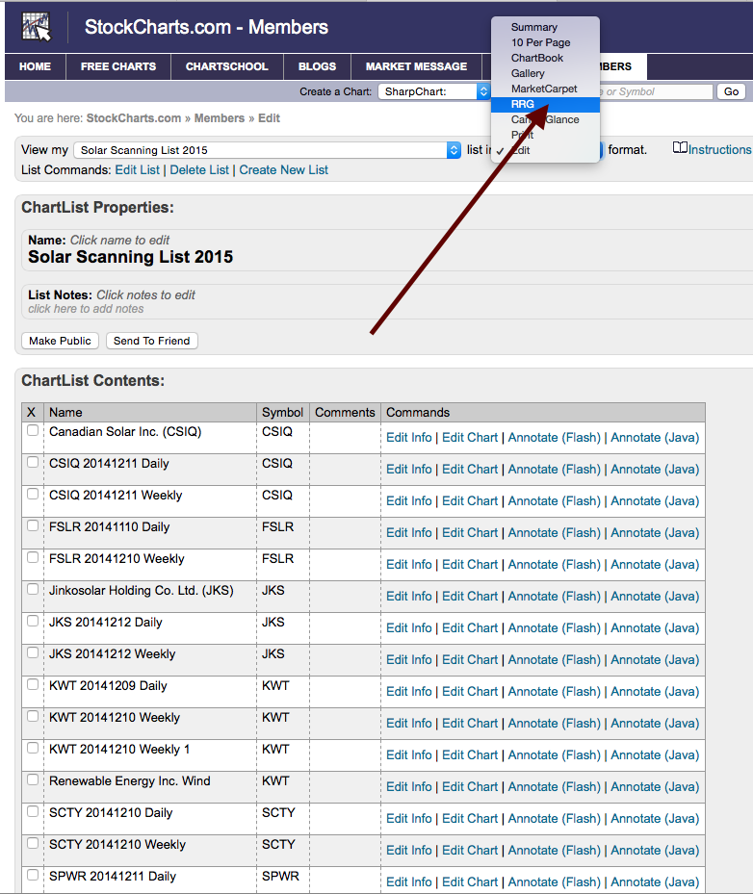The height and width of the screenshot is (894, 753).
Task: Open the Instructions book icon
Action: tap(680, 147)
